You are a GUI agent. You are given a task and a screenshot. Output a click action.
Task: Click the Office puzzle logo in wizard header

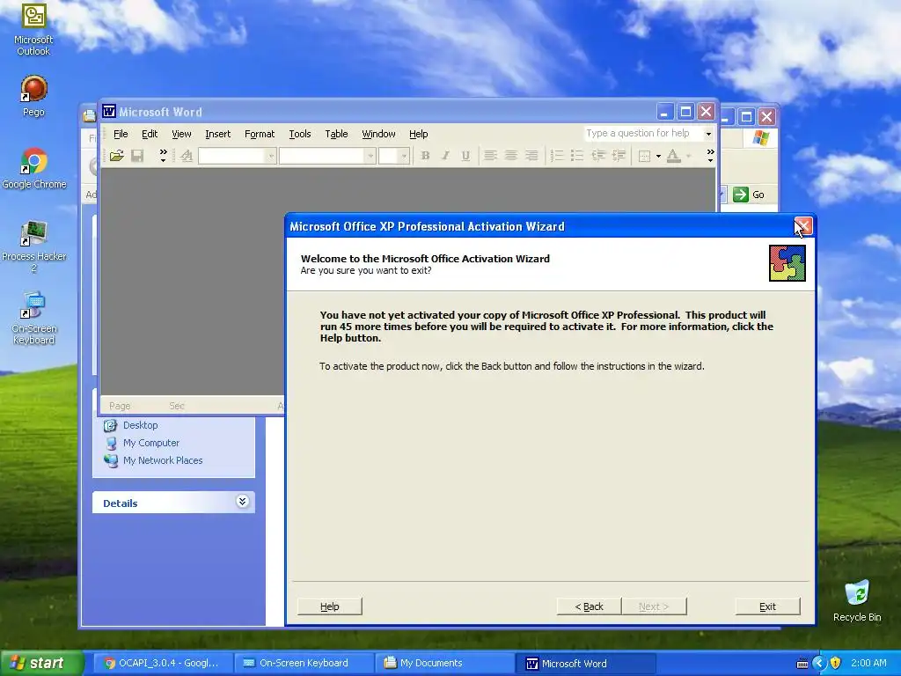point(787,263)
